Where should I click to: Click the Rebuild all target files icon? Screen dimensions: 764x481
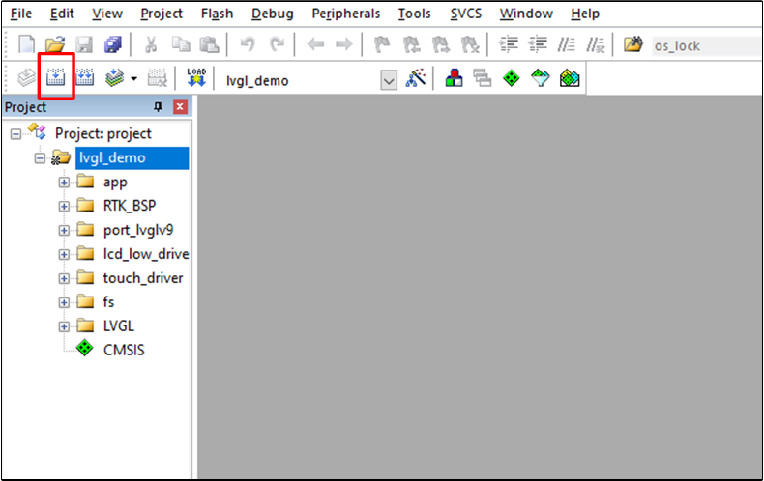85,77
